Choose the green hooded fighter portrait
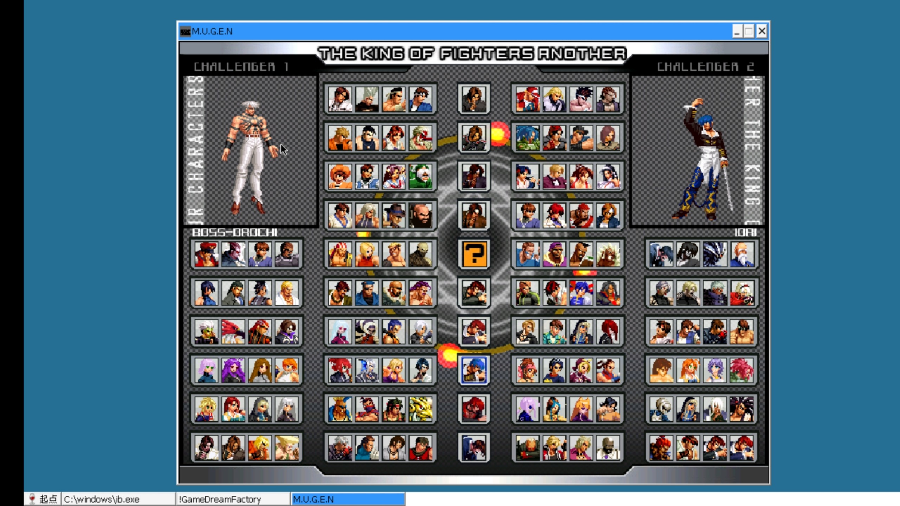900x506 pixels. tap(420, 176)
